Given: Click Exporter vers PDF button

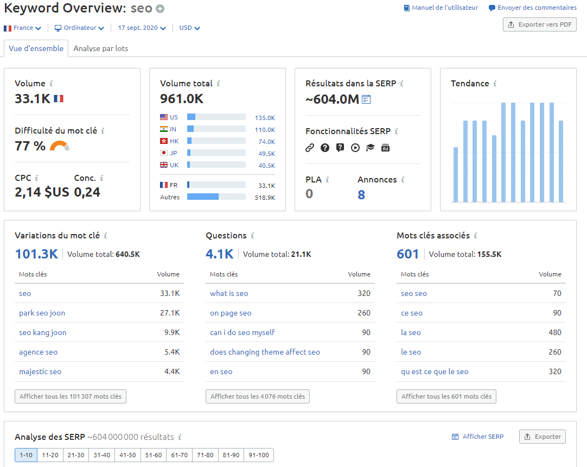Looking at the screenshot, I should 539,25.
